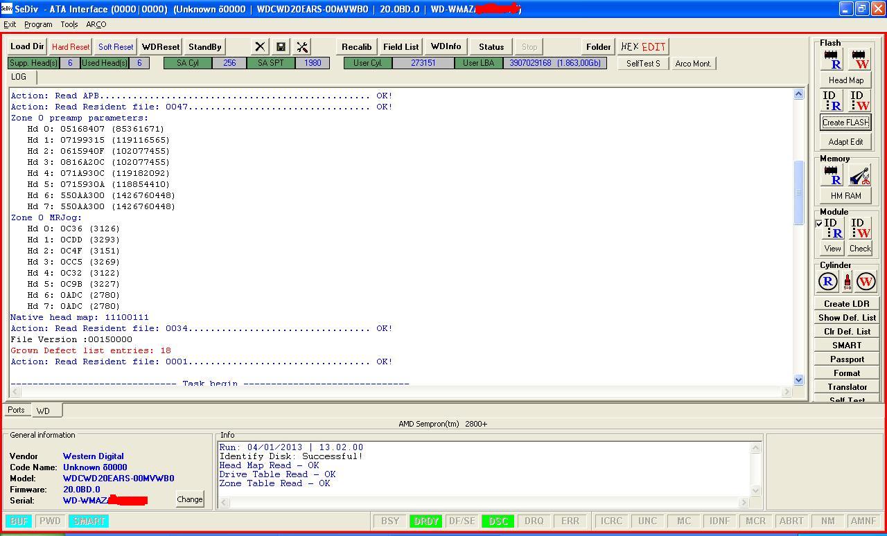Click the Module Check button

pos(860,248)
